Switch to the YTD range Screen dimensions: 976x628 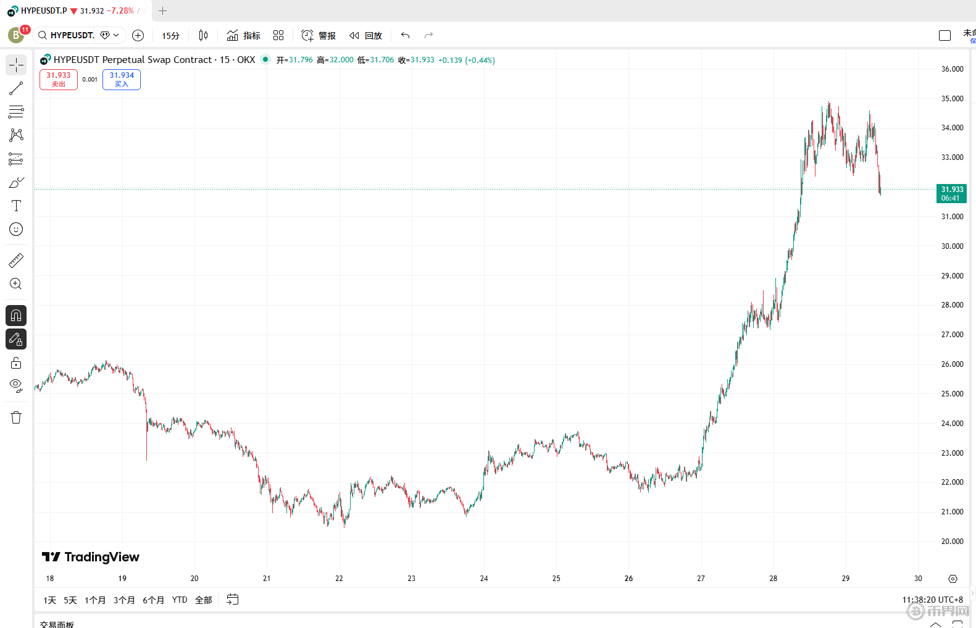(180, 600)
